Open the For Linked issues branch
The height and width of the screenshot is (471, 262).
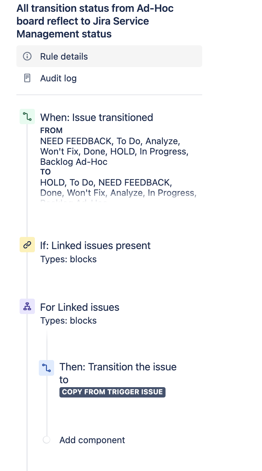pyautogui.click(x=80, y=307)
